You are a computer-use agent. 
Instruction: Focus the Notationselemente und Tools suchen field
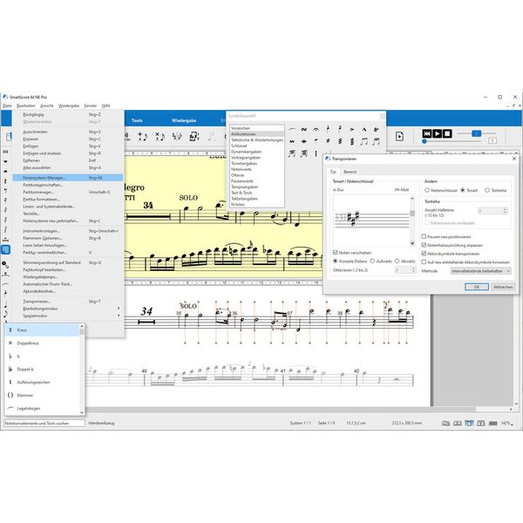click(44, 423)
